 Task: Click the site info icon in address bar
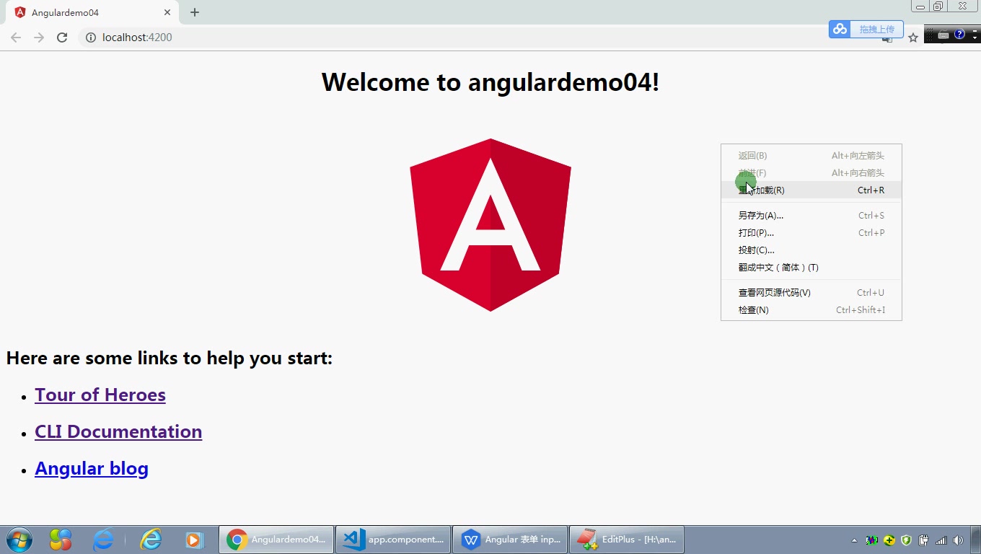[x=91, y=38]
